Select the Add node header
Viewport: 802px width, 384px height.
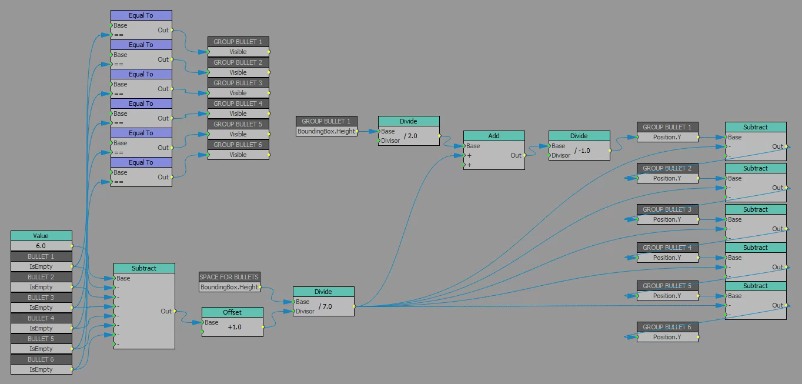point(494,136)
